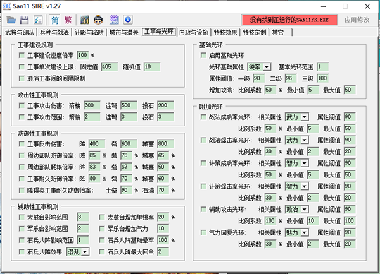The height and width of the screenshot is (274, 380).
Task: Toggle 石兵八阵基础晕率 checkbox
Action: click(x=102, y=241)
